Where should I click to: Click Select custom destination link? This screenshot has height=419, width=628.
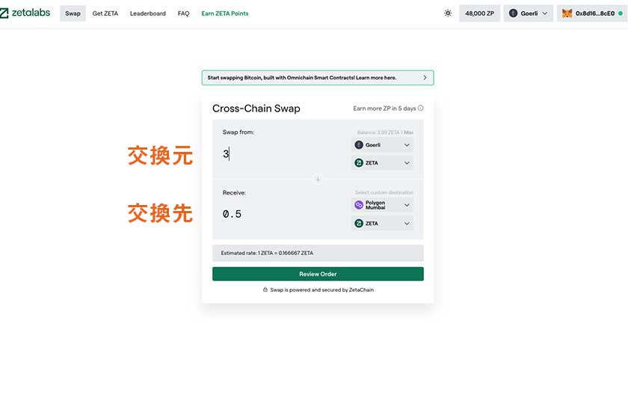pos(384,192)
